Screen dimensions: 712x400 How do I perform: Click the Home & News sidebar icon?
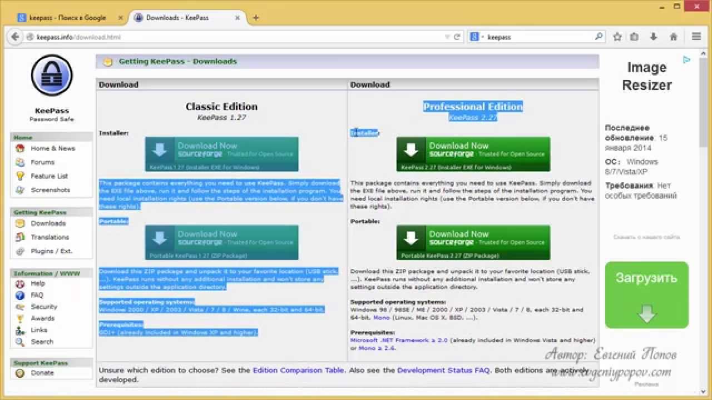coord(20,148)
